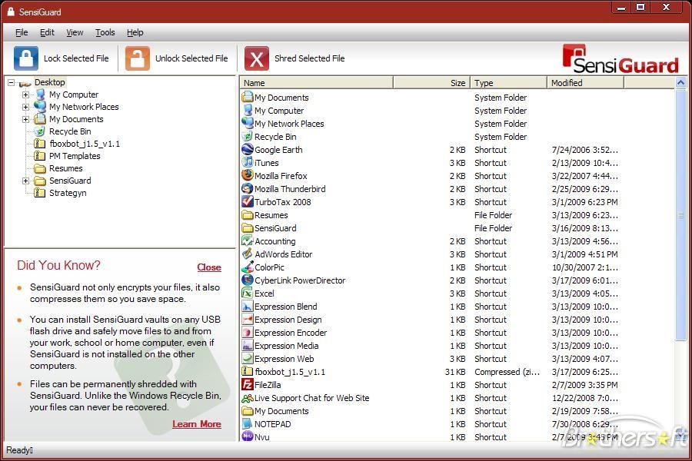Screen dimensions: 692x461
Task: Select the Expression Encoder icon
Action: [248, 333]
